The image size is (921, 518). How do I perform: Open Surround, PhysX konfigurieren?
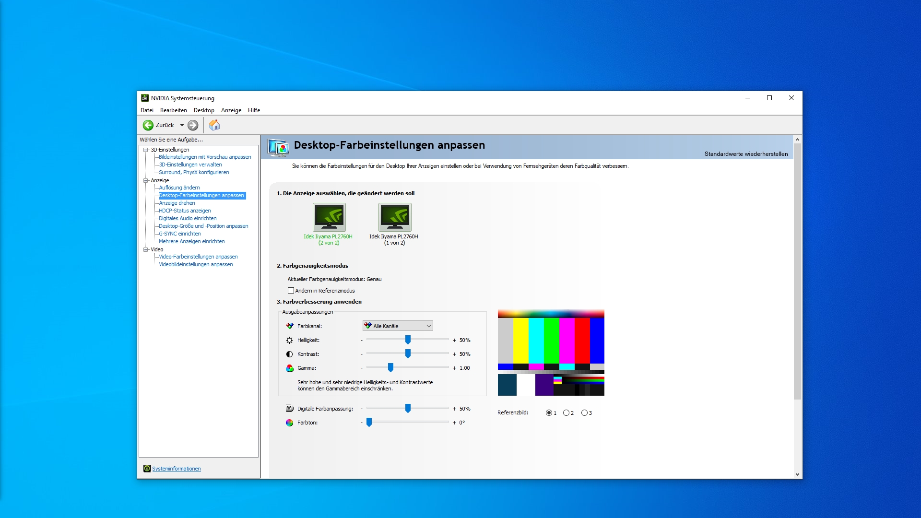(194, 172)
